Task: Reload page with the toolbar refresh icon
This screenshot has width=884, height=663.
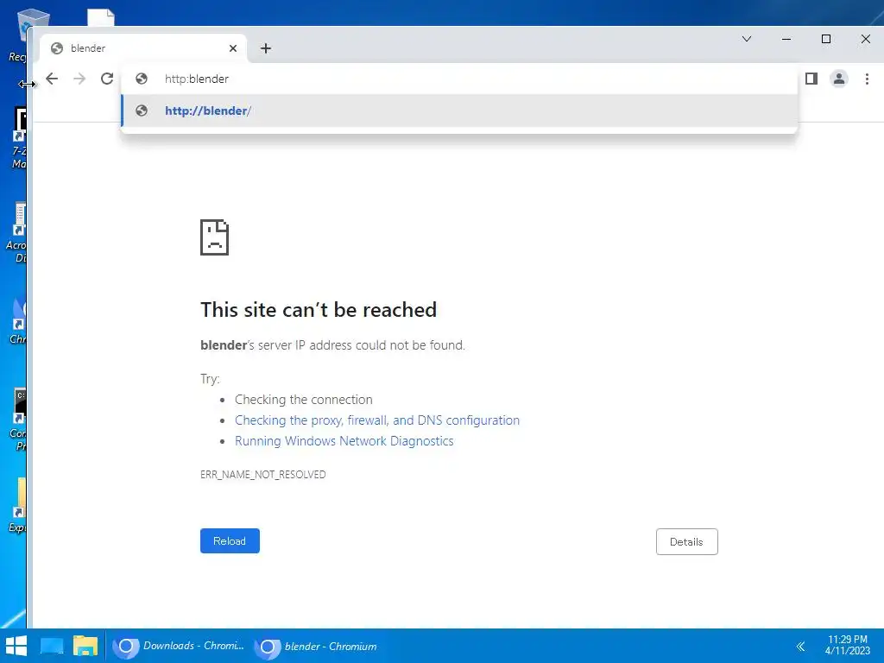Action: (x=107, y=79)
